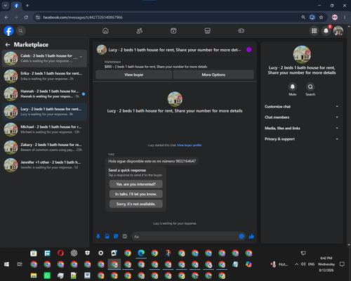Send 'In talks. I'll let you know.'
351x281 pixels.
click(x=136, y=194)
